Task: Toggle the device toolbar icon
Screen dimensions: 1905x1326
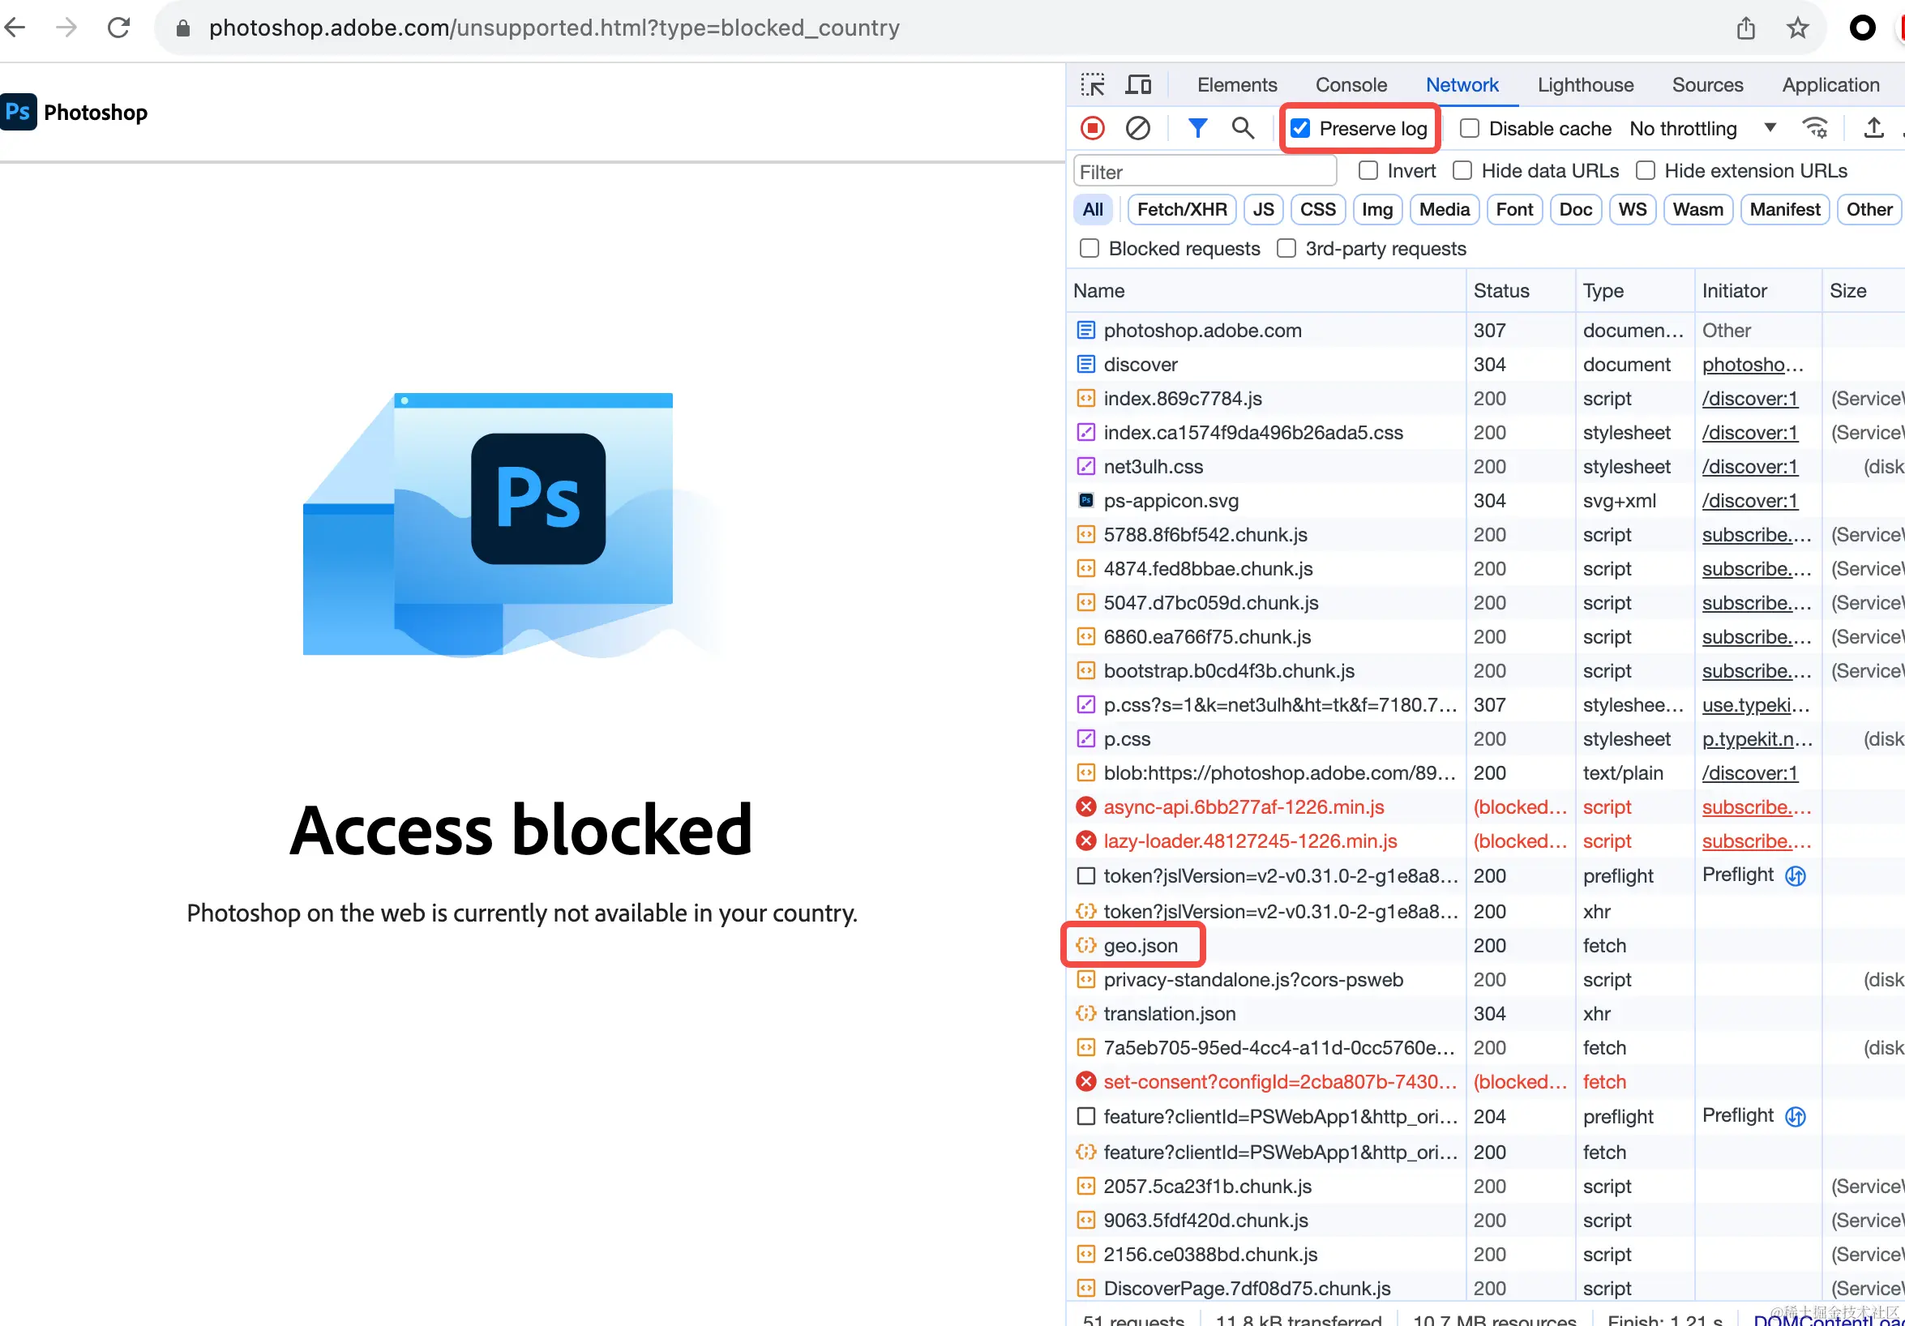Action: pyautogui.click(x=1137, y=84)
